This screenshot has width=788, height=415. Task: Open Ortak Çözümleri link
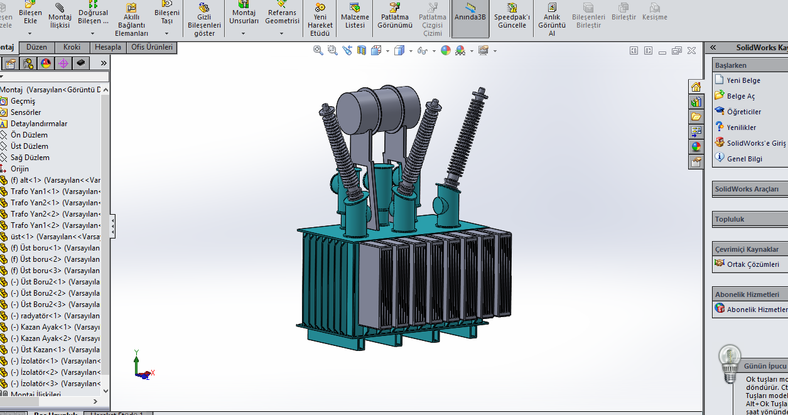pyautogui.click(x=753, y=264)
